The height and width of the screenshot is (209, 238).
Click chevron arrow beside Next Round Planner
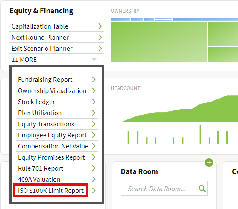(x=100, y=37)
